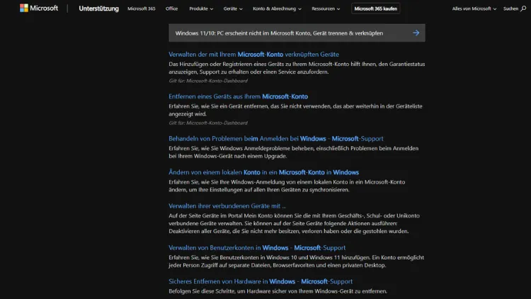Open Verwalten von Benutzerkonten in Windows result
The width and height of the screenshot is (531, 299).
point(257,247)
